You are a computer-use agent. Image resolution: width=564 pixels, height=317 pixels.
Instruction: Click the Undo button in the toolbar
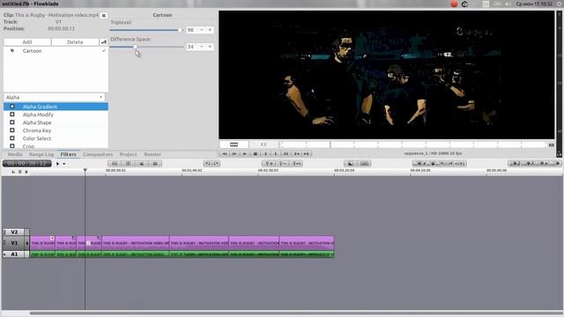click(x=208, y=164)
